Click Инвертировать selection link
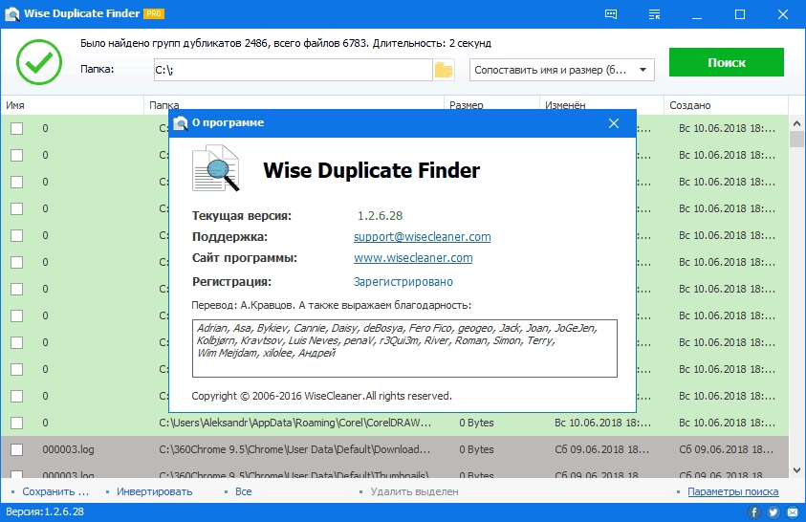This screenshot has height=522, width=806. pyautogui.click(x=154, y=491)
